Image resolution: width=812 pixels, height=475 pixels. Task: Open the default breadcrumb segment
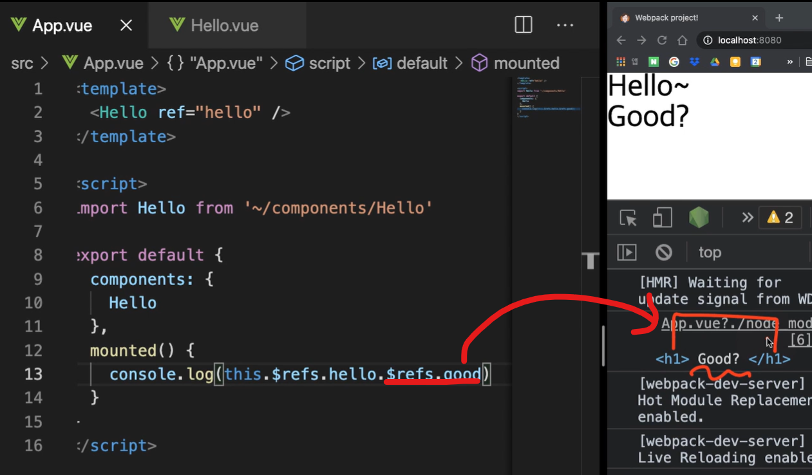[410, 63]
